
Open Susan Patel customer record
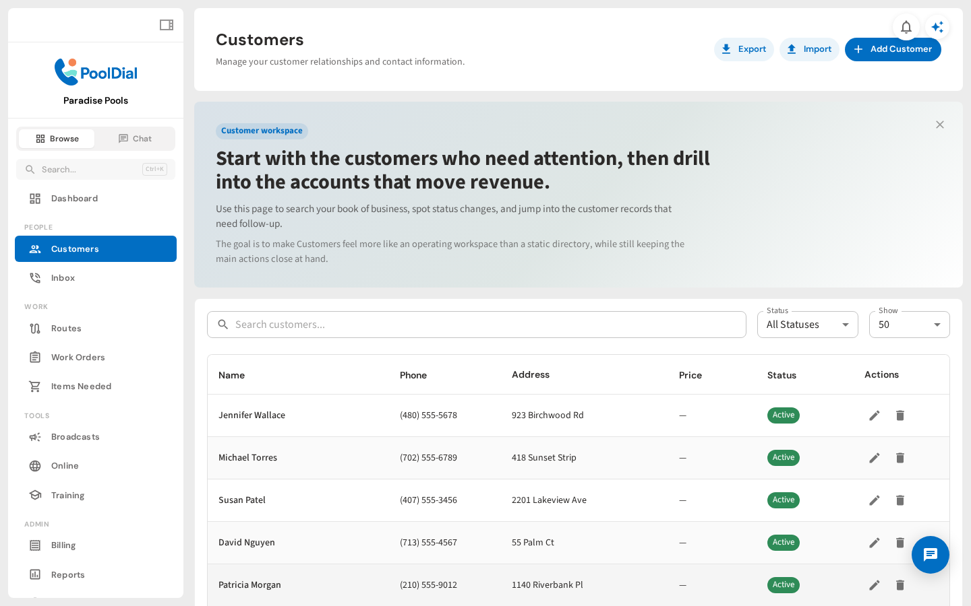tap(242, 500)
